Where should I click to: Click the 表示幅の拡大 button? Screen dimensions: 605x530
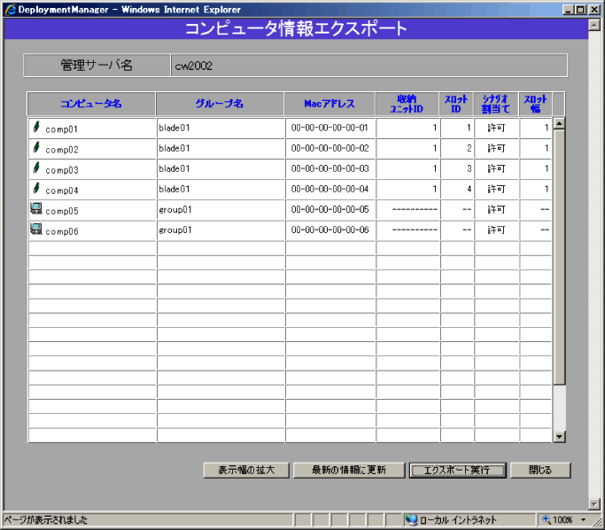[x=246, y=470]
